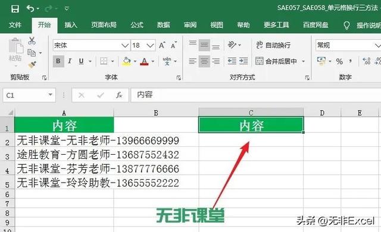Click the select-all corner triangle
The width and height of the screenshot is (381, 232).
tap(10, 112)
